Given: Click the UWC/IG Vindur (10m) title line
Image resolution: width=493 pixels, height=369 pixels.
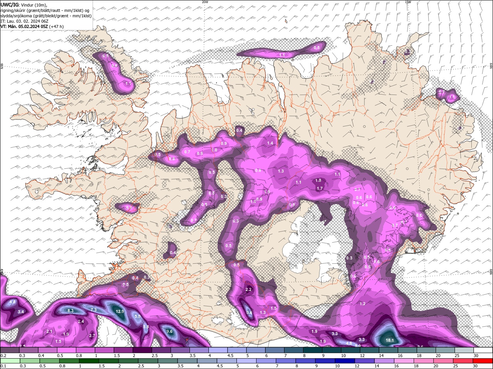Looking at the screenshot, I should coord(24,5).
